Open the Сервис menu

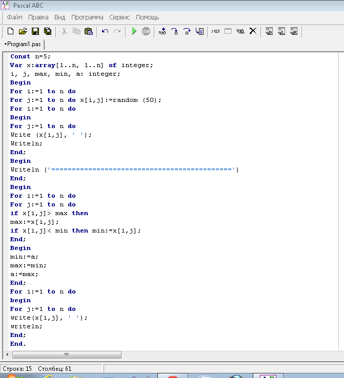(119, 17)
